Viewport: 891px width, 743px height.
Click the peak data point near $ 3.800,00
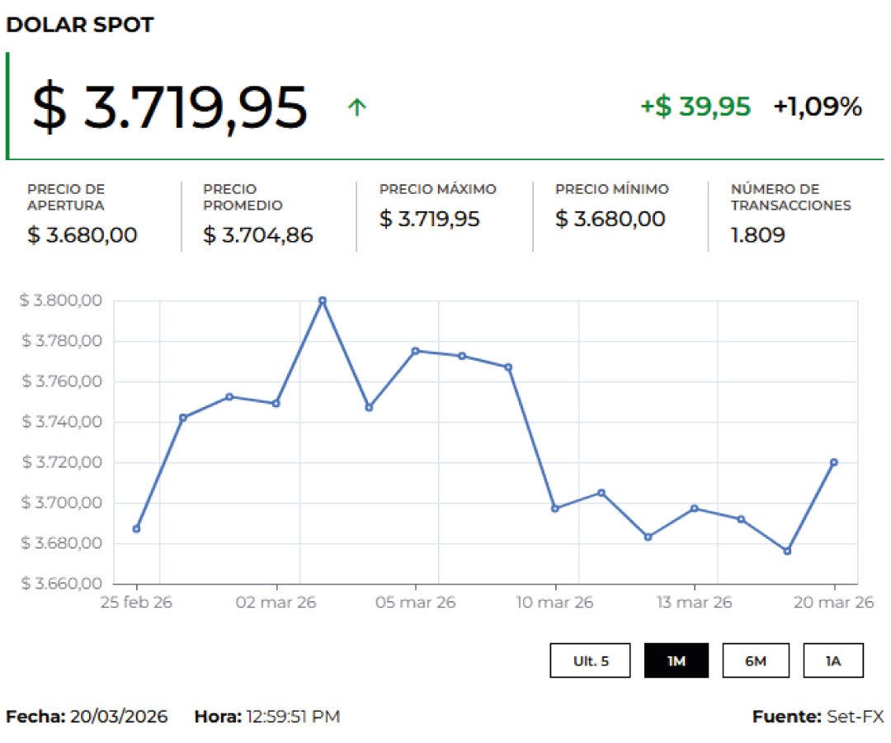coord(322,300)
